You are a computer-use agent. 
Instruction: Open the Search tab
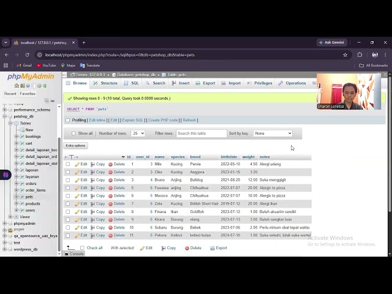click(156, 83)
